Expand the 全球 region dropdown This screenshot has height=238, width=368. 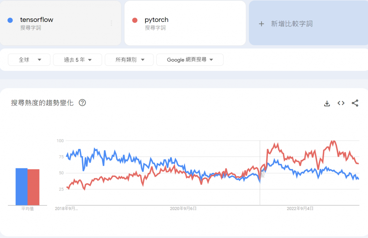[29, 60]
